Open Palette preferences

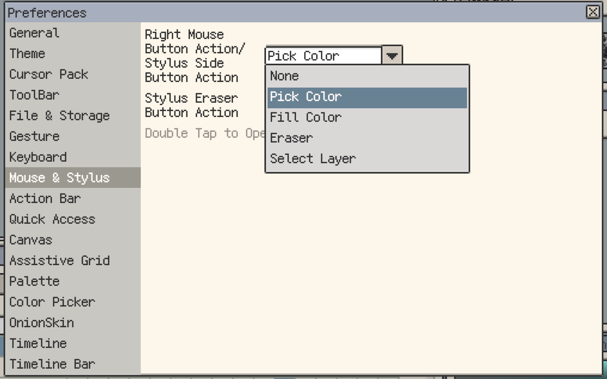point(34,281)
